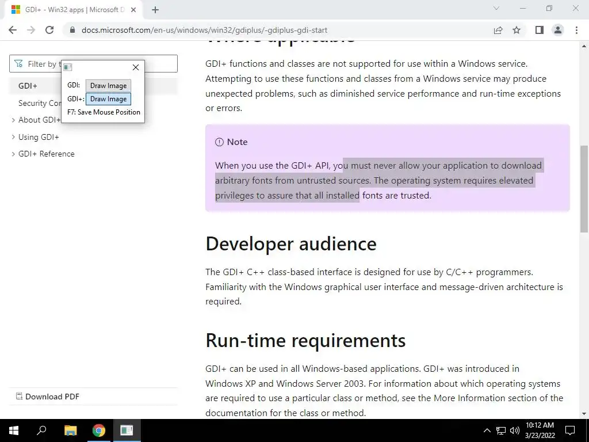This screenshot has width=589, height=442.
Task: Select GDI+ in the sidebar tree
Action: pyautogui.click(x=28, y=86)
